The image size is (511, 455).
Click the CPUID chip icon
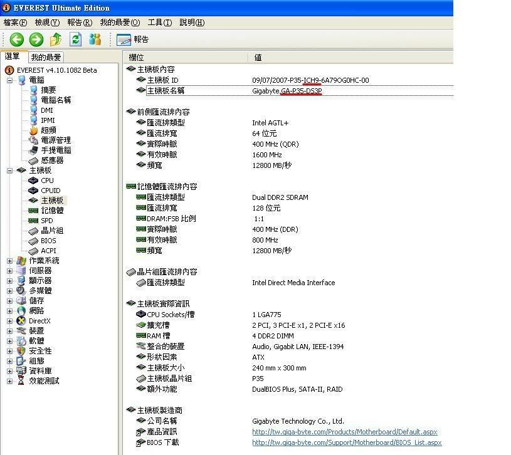(33, 191)
